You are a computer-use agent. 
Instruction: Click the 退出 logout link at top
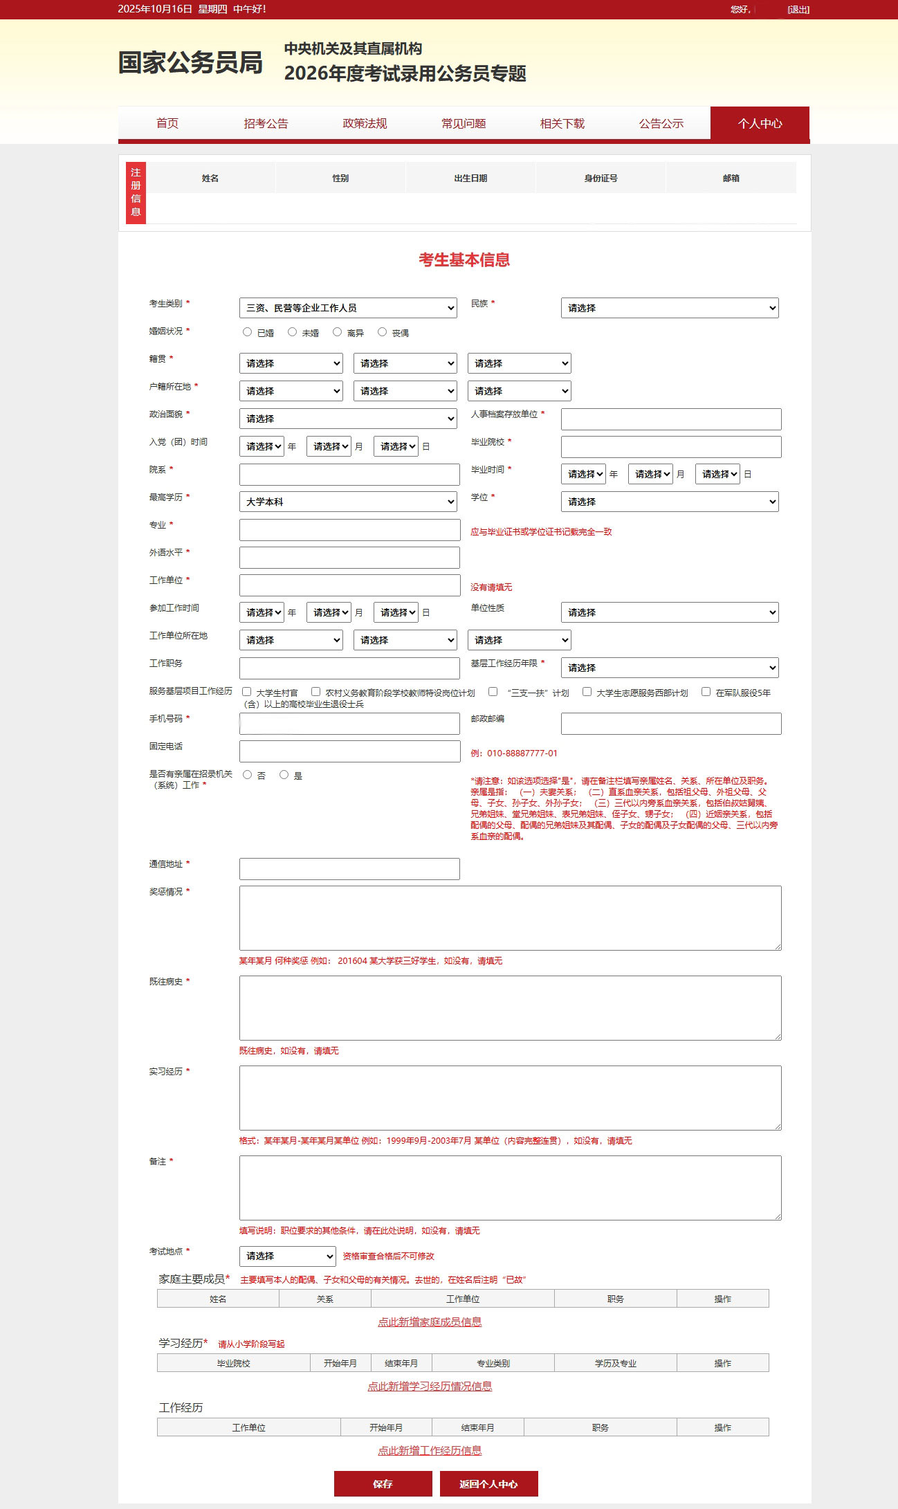coord(798,10)
